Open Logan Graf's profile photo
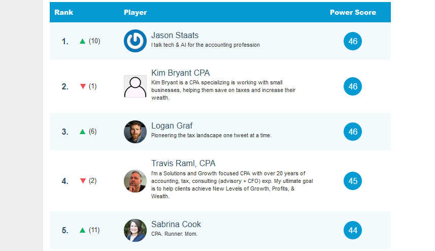The width and height of the screenshot is (435, 251). [135, 132]
